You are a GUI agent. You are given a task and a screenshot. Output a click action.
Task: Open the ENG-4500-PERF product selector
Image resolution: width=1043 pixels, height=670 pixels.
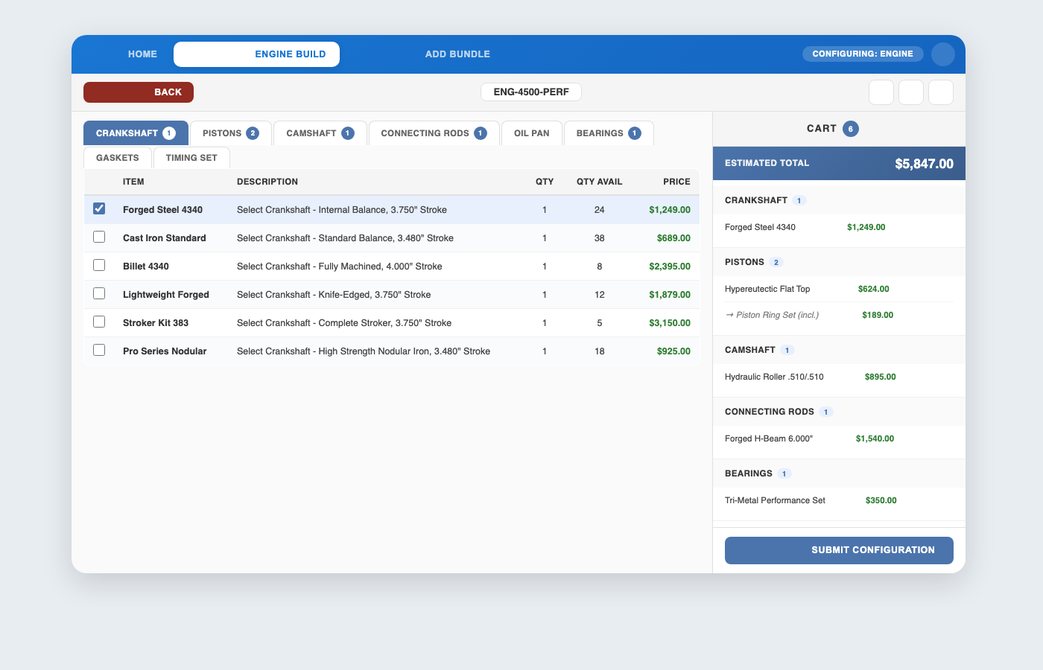531,92
